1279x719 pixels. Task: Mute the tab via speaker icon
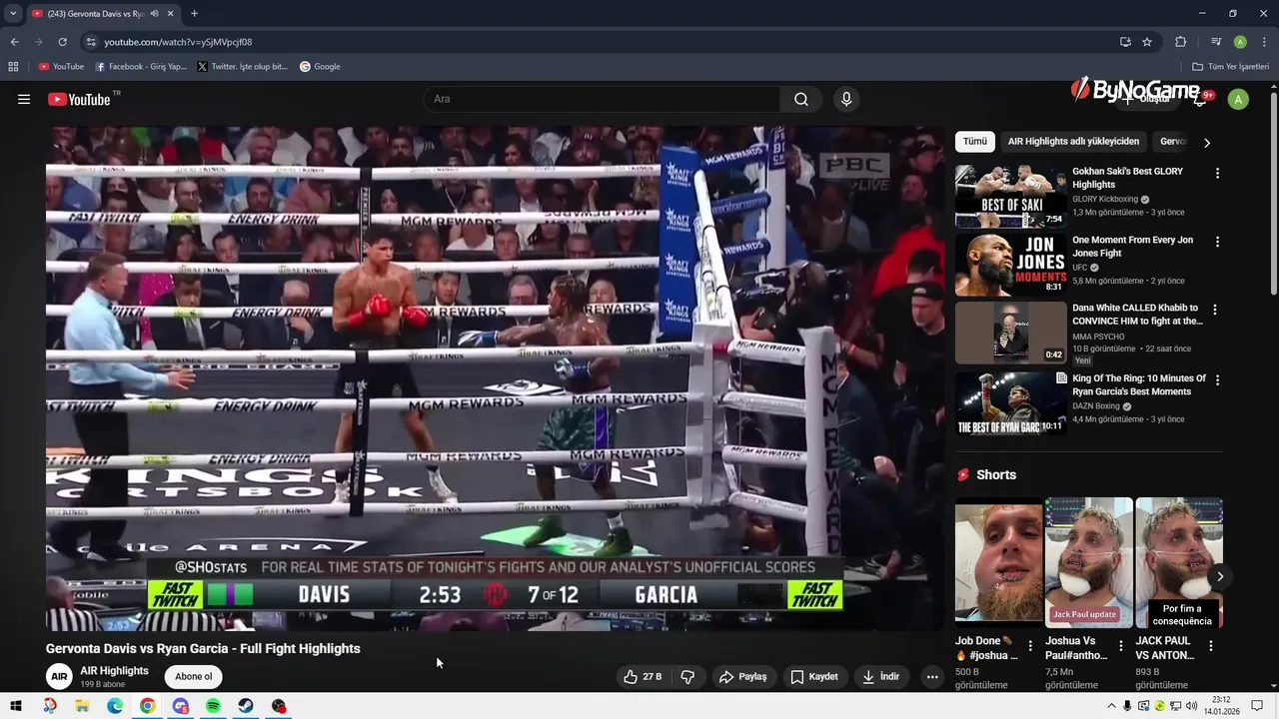coord(154,14)
